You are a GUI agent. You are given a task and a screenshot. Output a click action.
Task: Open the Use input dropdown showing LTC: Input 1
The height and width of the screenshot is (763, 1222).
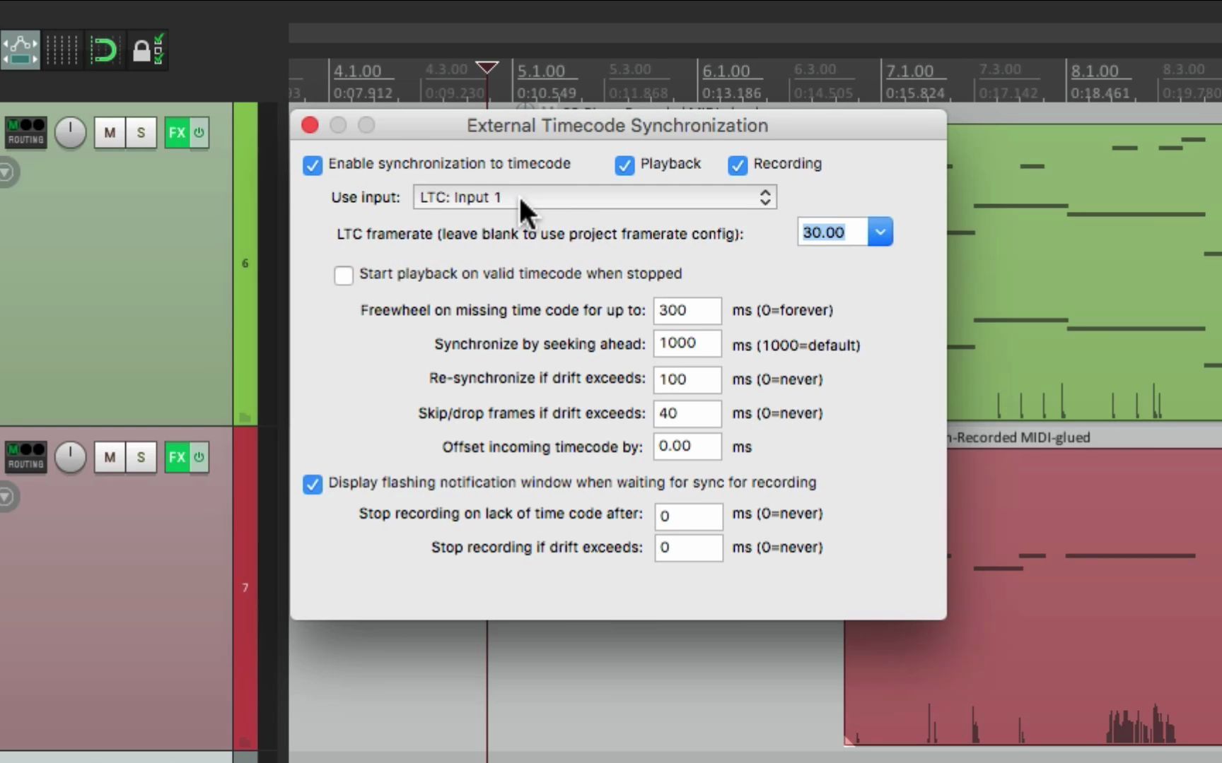tap(594, 197)
